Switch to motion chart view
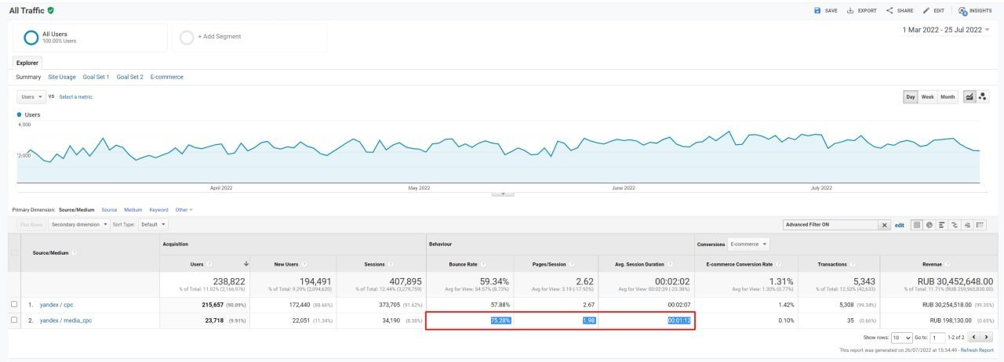Screen dimensions: 1004x362 tap(983, 97)
